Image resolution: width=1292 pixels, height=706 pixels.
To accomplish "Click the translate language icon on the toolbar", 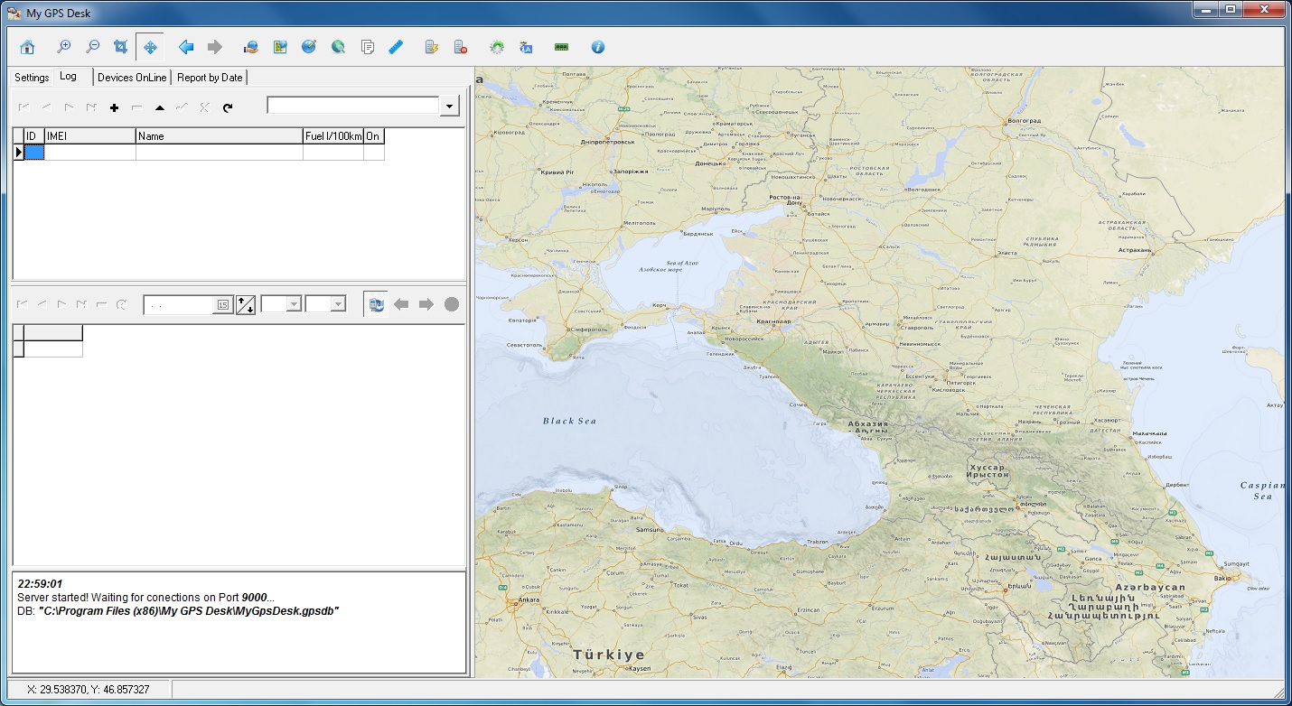I will coord(525,46).
